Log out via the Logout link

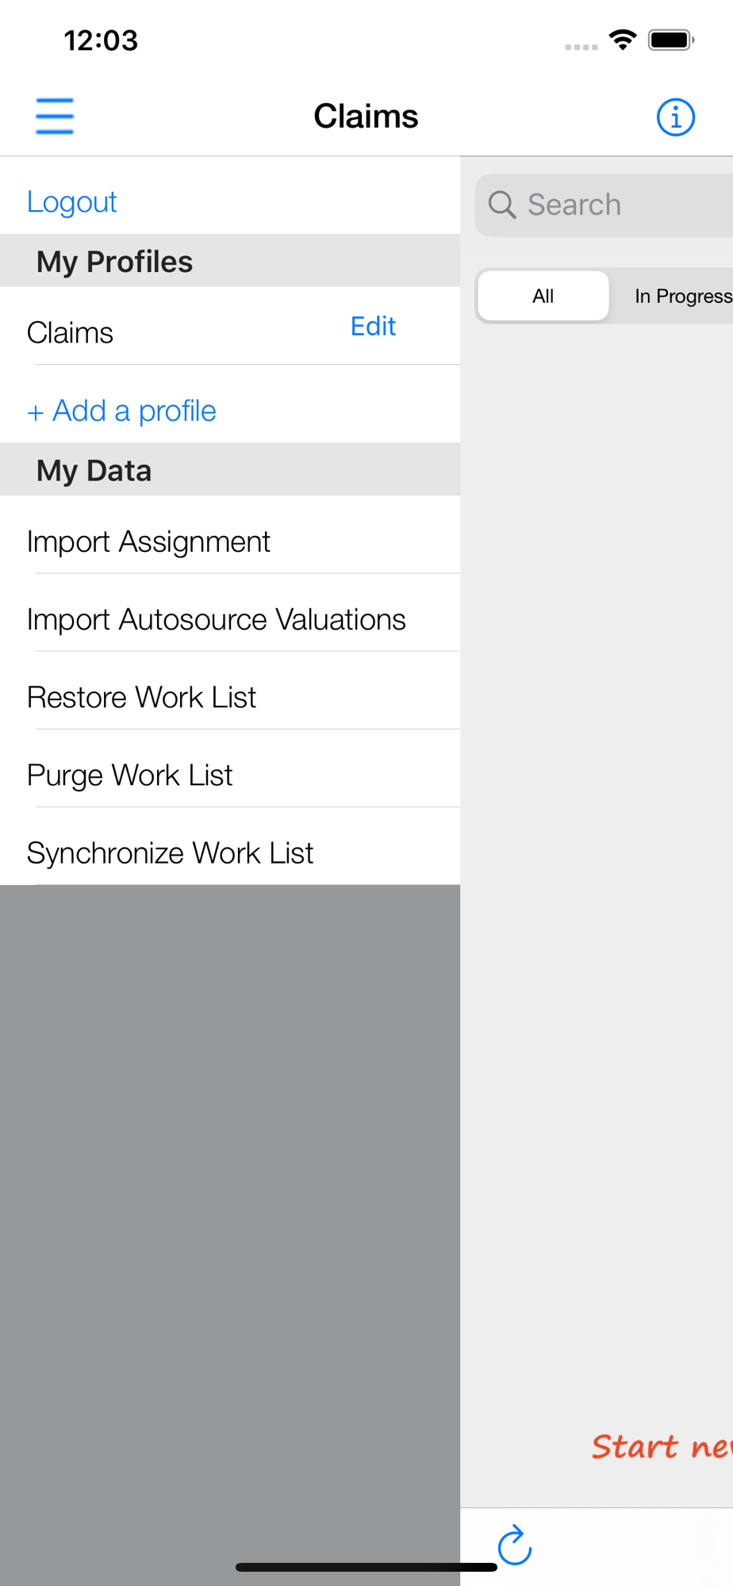(72, 202)
